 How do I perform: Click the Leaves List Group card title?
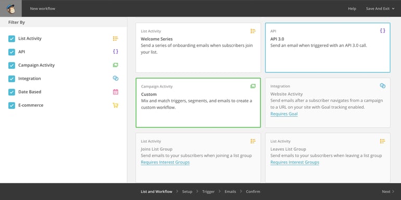[288, 149]
